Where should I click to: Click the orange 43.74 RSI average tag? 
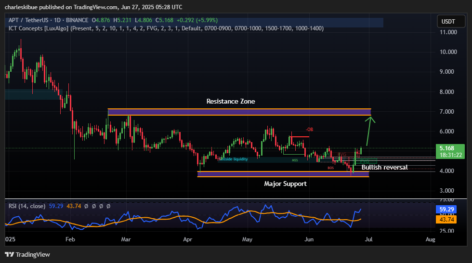(x=446, y=219)
